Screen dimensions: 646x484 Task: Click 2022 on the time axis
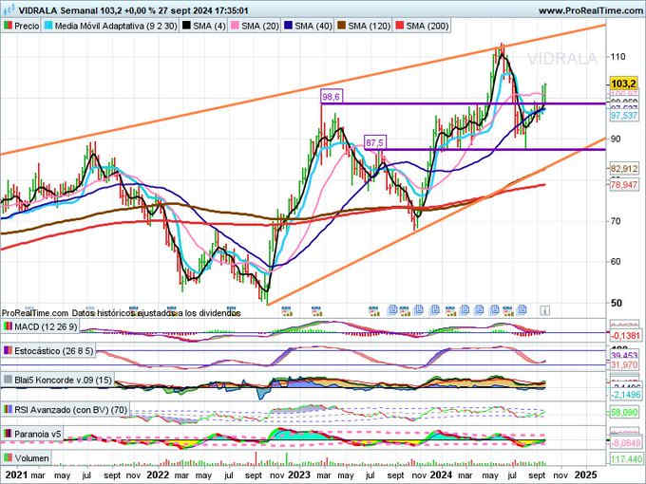click(158, 475)
